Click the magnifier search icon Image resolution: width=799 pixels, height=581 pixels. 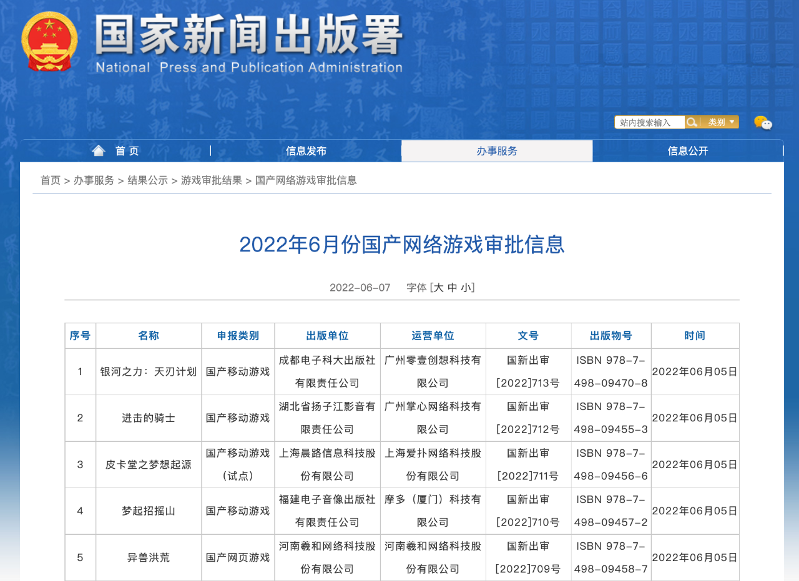tap(692, 122)
